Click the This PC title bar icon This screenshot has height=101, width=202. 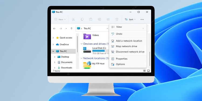pos(54,12)
